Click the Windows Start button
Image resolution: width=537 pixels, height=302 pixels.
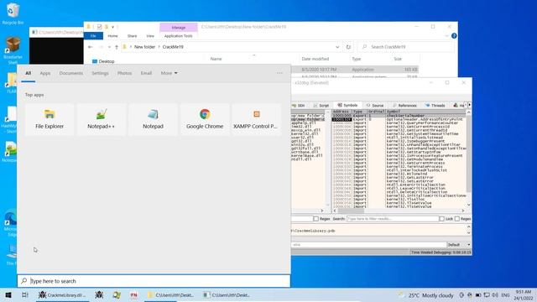pyautogui.click(x=8, y=294)
